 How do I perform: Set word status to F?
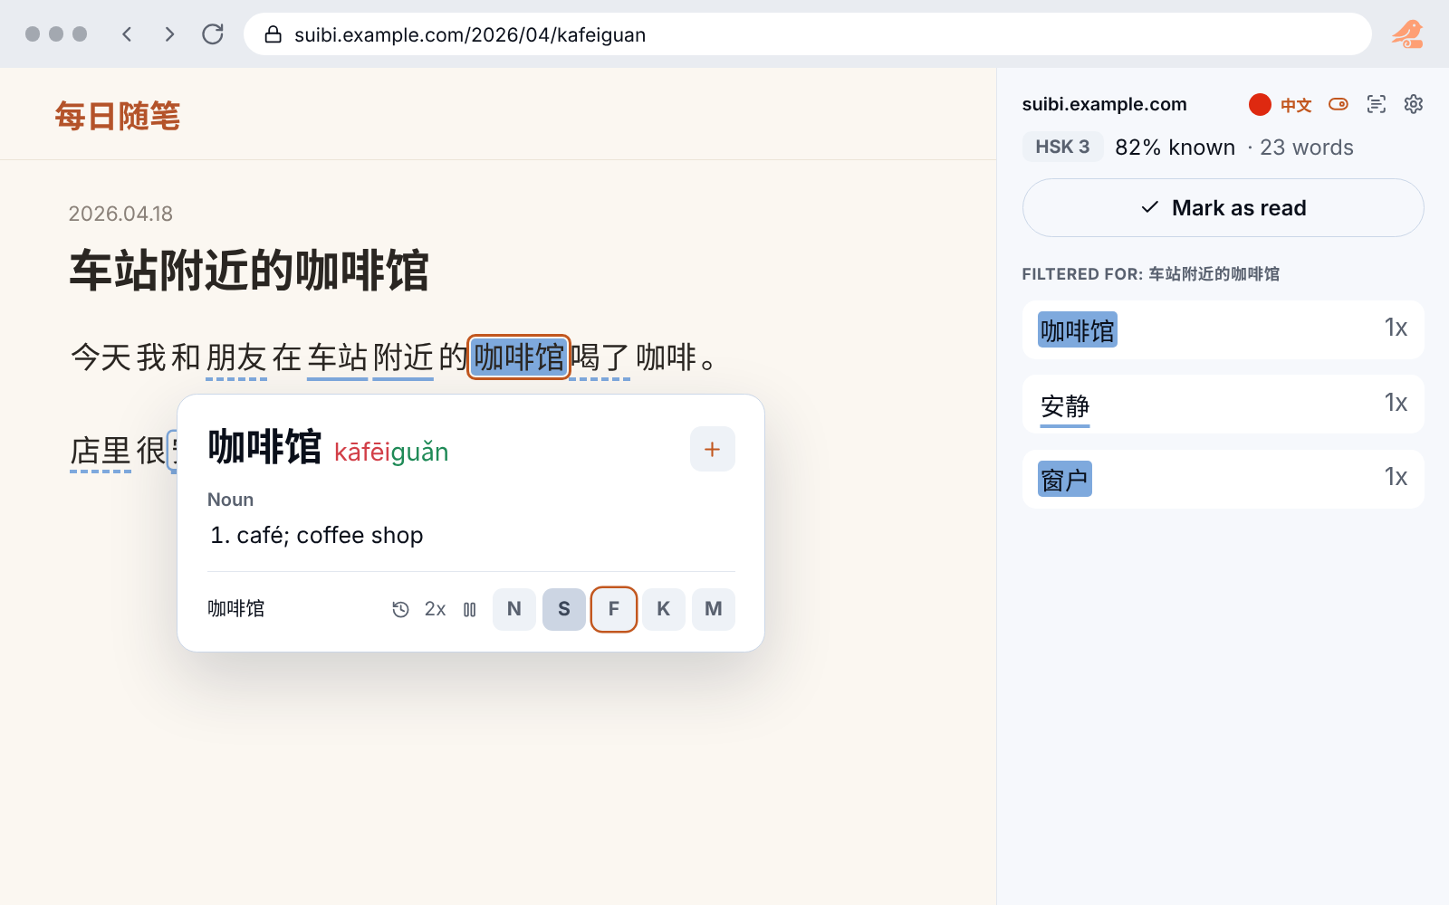coord(614,609)
